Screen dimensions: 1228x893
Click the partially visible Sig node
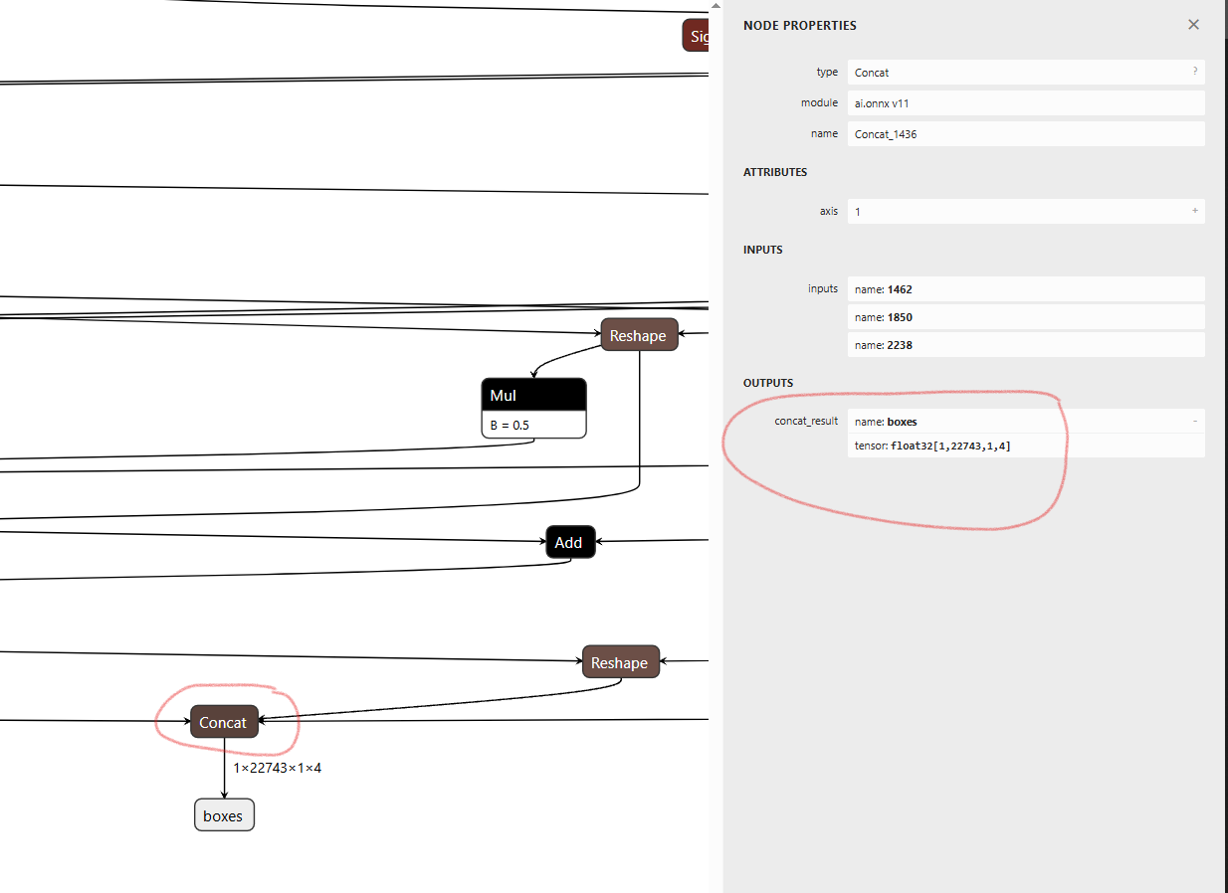[x=696, y=37]
